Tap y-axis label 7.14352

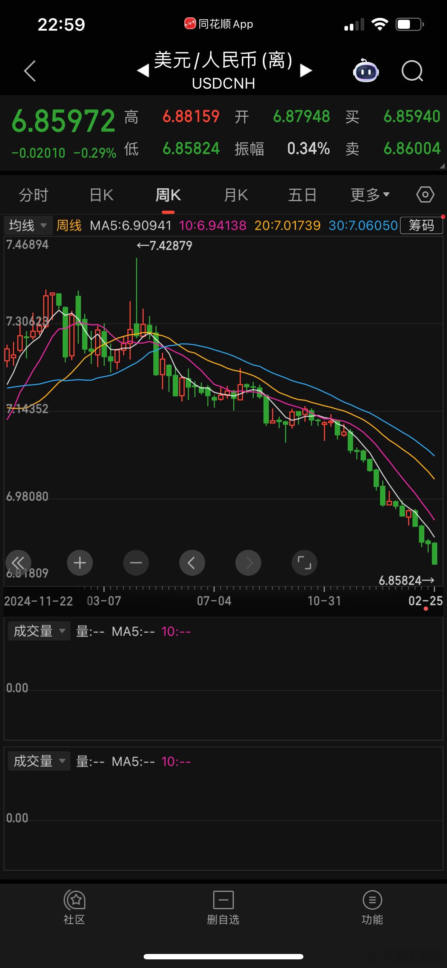[27, 409]
